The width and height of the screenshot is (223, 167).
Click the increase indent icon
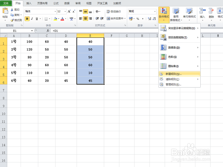pos(102,19)
